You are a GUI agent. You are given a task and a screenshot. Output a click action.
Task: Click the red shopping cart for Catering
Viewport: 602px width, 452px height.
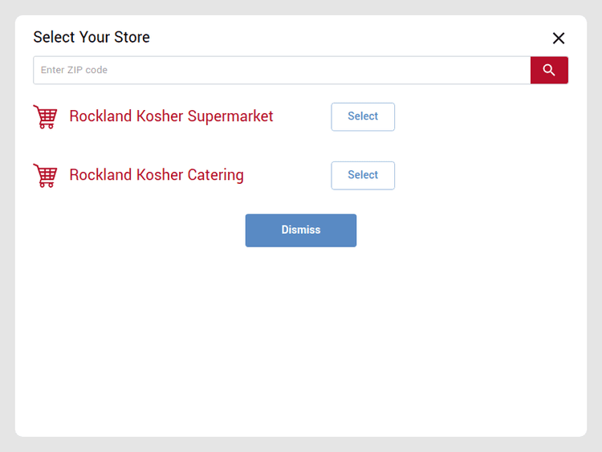(45, 176)
